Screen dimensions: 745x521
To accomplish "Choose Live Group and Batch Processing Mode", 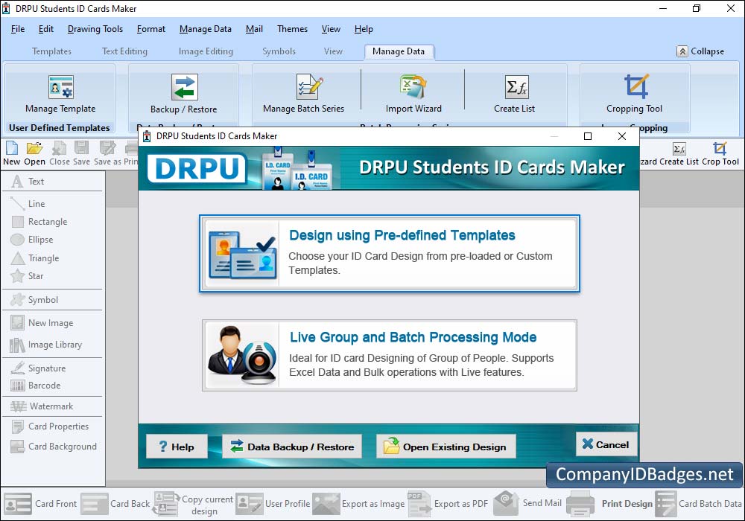I will (x=390, y=356).
